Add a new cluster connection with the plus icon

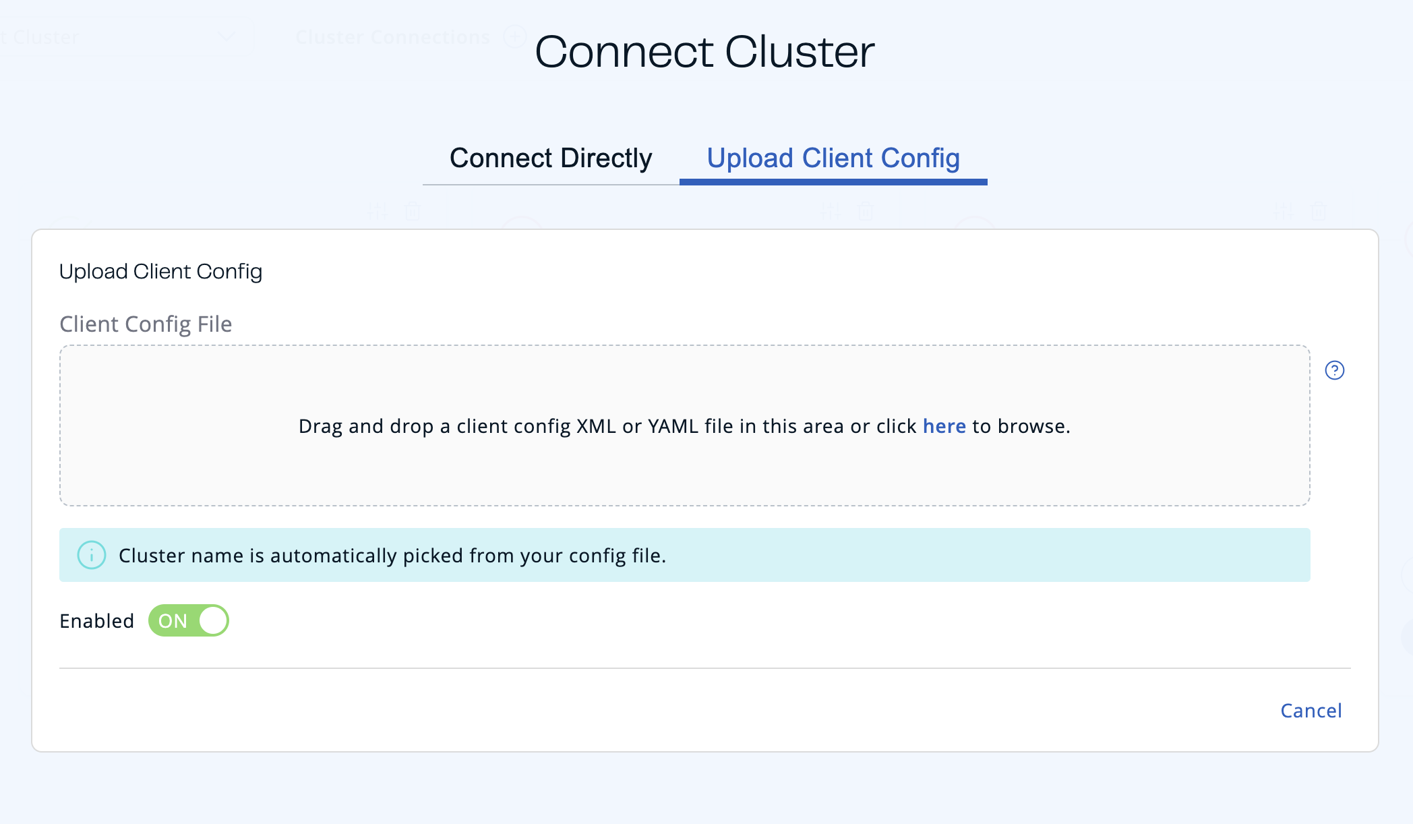click(514, 37)
